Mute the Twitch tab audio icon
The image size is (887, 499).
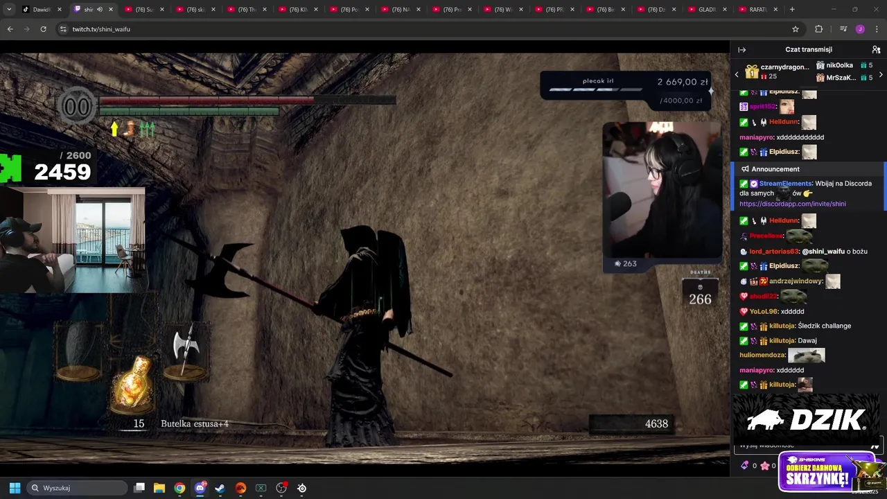pos(100,10)
